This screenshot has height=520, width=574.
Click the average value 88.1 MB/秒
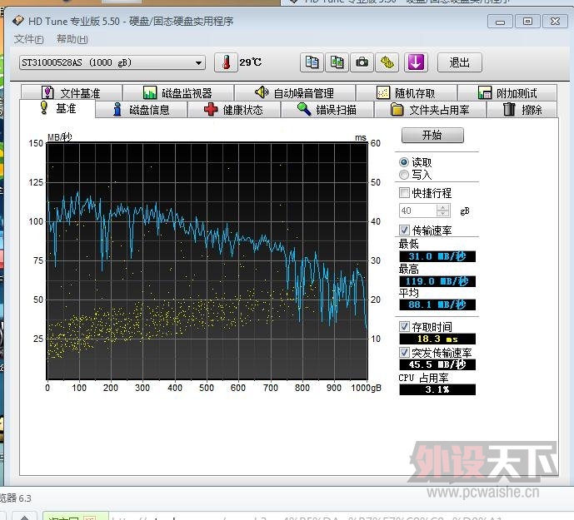(437, 305)
